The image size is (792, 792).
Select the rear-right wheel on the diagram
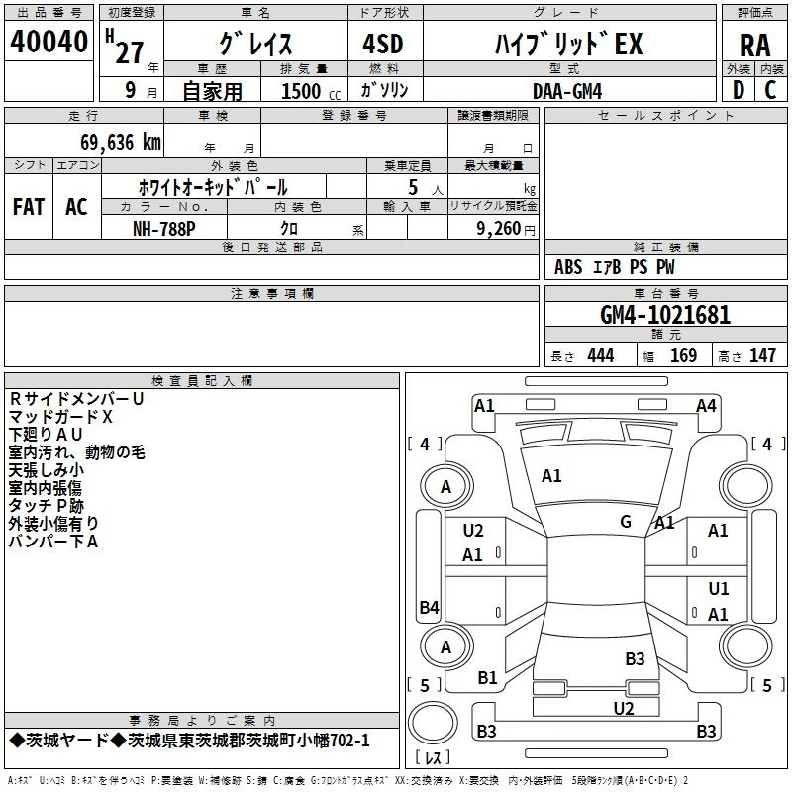pos(749,646)
